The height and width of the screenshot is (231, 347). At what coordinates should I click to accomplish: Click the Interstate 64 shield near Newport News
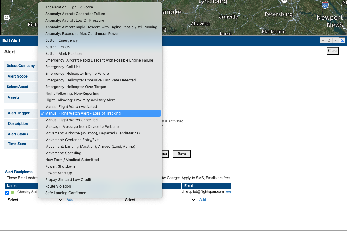(x=325, y=5)
